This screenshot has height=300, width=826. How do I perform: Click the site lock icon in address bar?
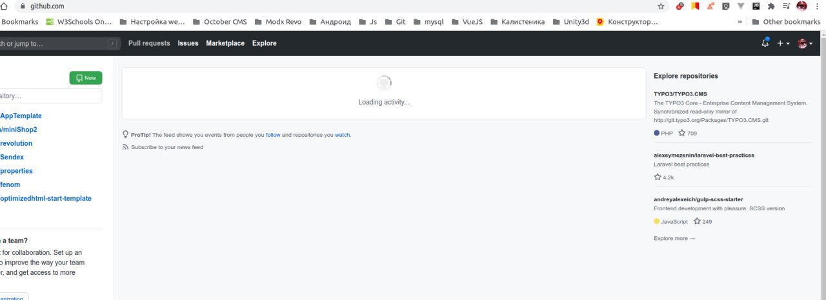tap(23, 6)
